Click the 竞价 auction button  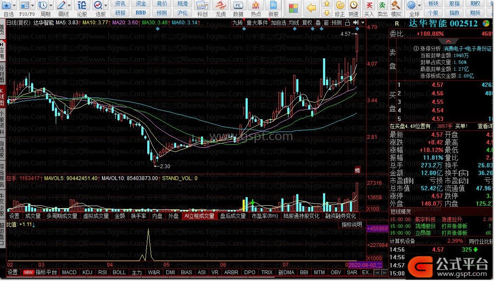[x=162, y=4]
